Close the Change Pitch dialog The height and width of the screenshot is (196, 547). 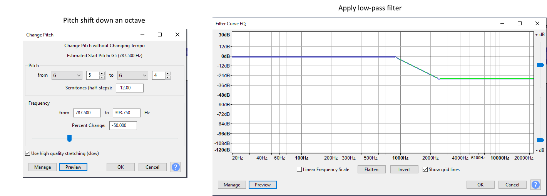tap(177, 35)
